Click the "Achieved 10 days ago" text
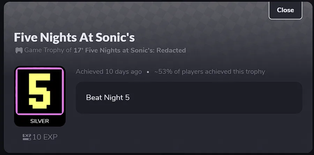Viewport: 314px width, 155px height. (x=109, y=72)
